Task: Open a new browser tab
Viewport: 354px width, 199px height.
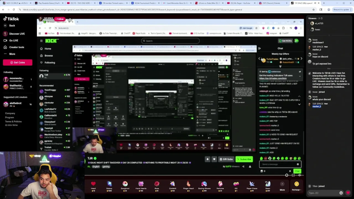Action: pyautogui.click(x=324, y=3)
